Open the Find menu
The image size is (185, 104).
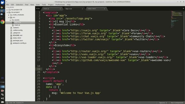[x=27, y=5]
